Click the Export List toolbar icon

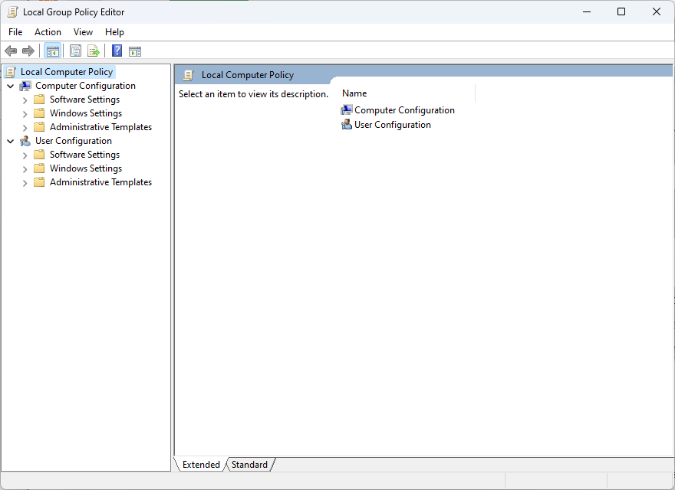click(94, 51)
